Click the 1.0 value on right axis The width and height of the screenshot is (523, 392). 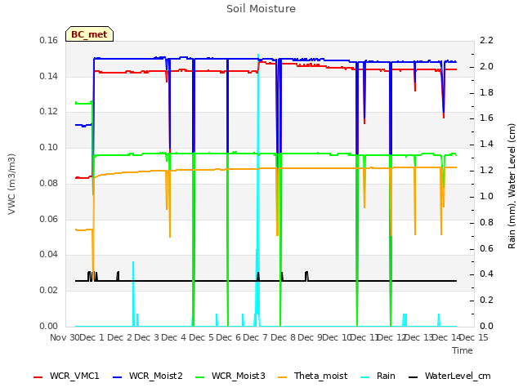486,196
